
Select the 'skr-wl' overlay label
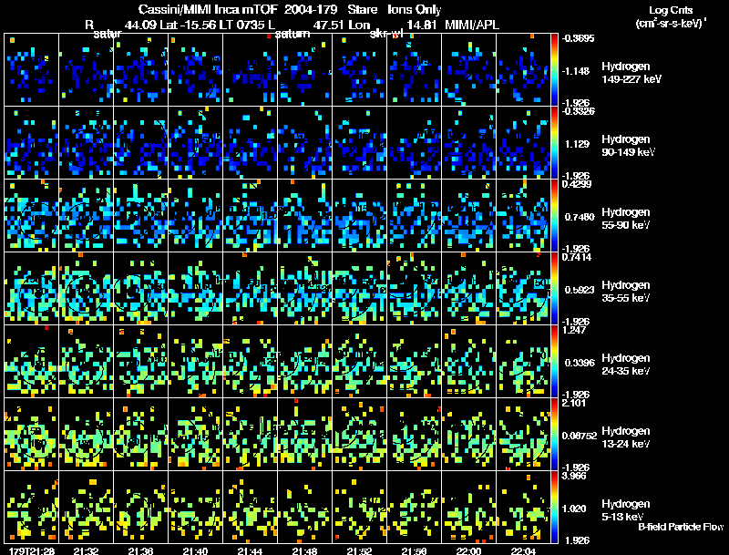(386, 34)
